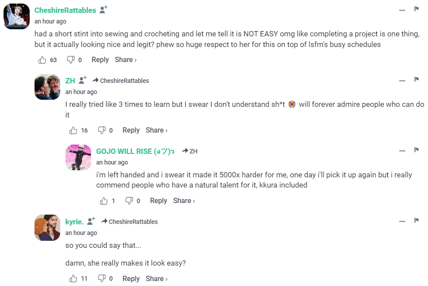Downvote CheshireRattables' sewing comment
Viewport: 428px width, 286px height.
pos(70,60)
